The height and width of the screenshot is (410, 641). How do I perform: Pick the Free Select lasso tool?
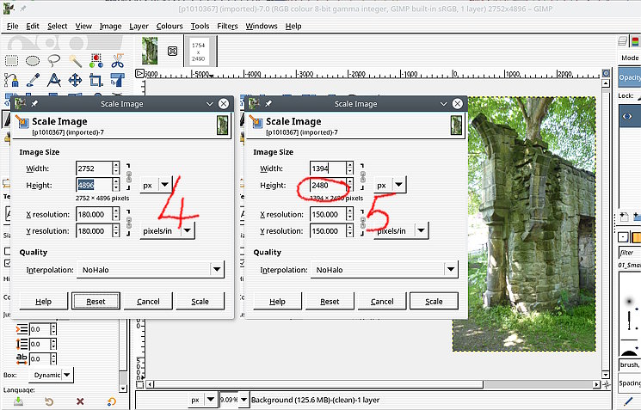[53, 60]
